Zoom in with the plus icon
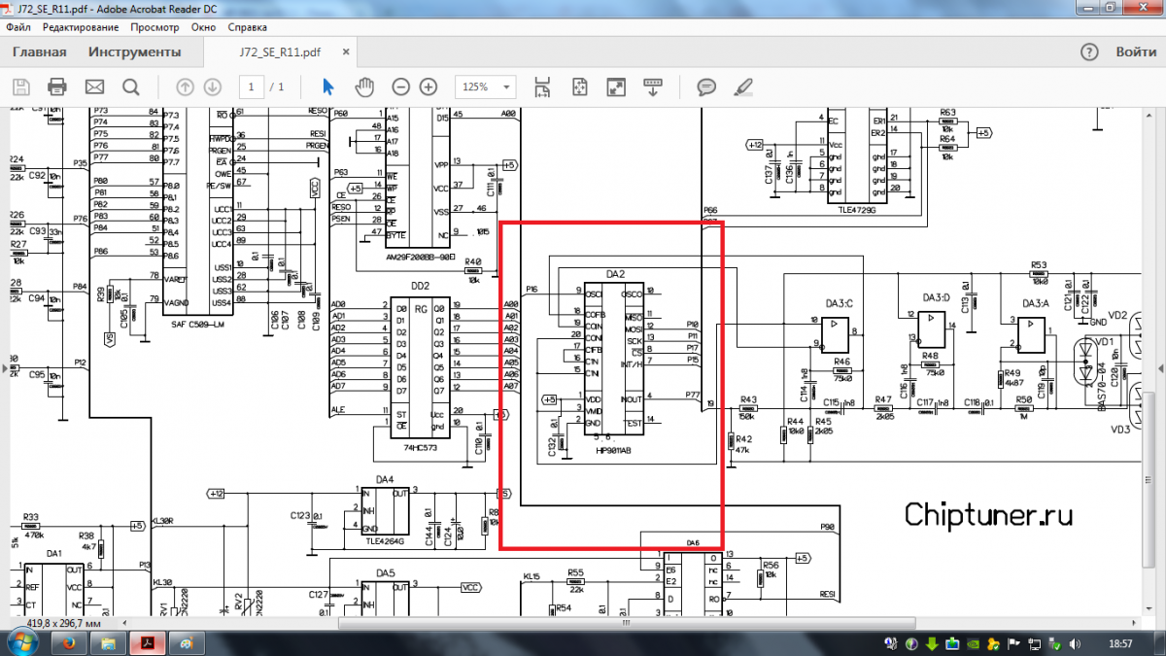1166x656 pixels. tap(429, 86)
